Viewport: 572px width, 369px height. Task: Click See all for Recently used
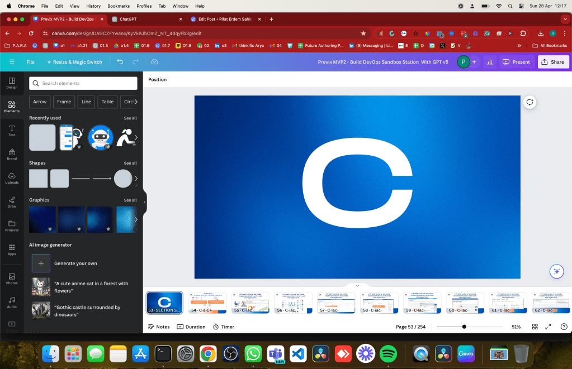(130, 118)
